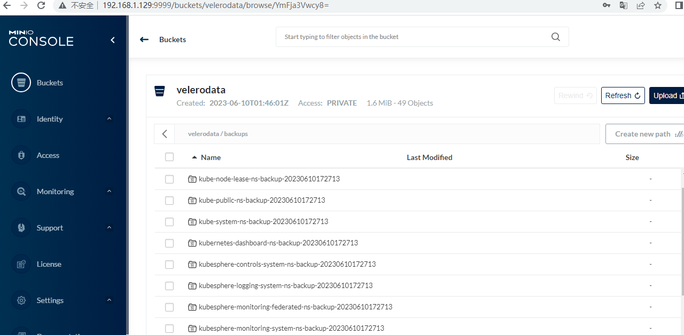Click the back arrow beside Buckets

click(x=144, y=39)
